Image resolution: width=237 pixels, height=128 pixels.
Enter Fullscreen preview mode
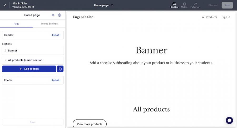(195, 5)
